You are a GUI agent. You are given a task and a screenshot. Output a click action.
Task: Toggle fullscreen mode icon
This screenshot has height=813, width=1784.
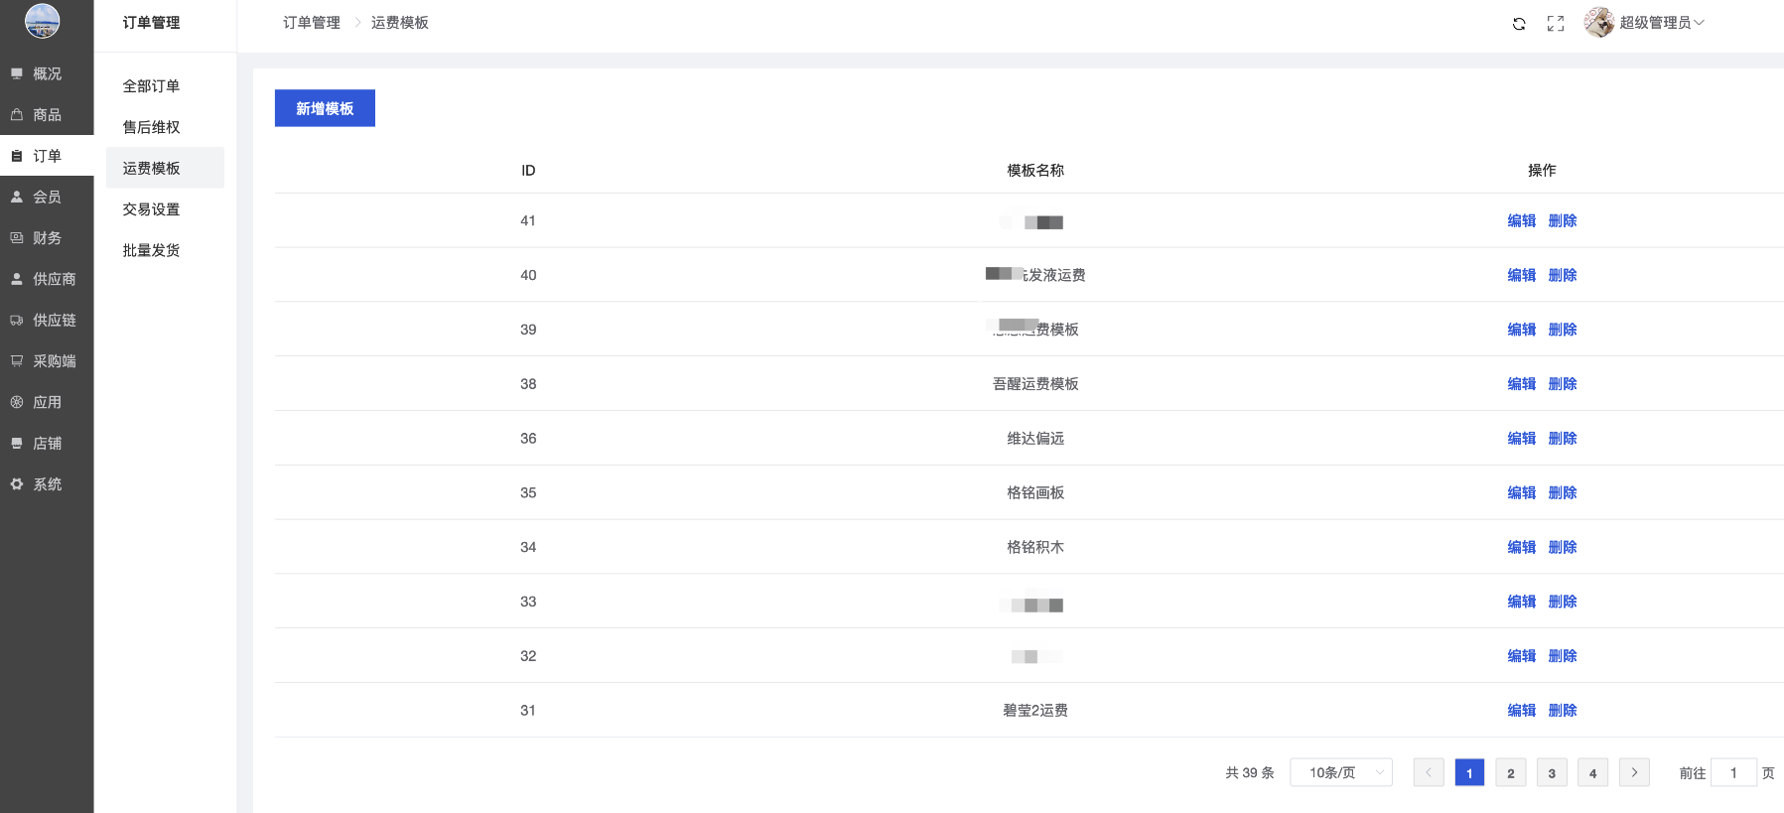(1555, 24)
